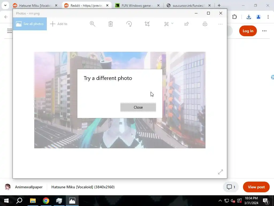Delete the photo with trash icon
The width and height of the screenshot is (274, 206).
pos(111,24)
